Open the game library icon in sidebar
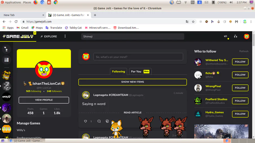The width and height of the screenshot is (255, 143). click(x=7, y=60)
